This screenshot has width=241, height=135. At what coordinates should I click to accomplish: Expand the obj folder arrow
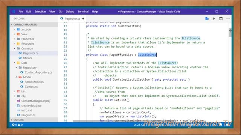coord(14,96)
